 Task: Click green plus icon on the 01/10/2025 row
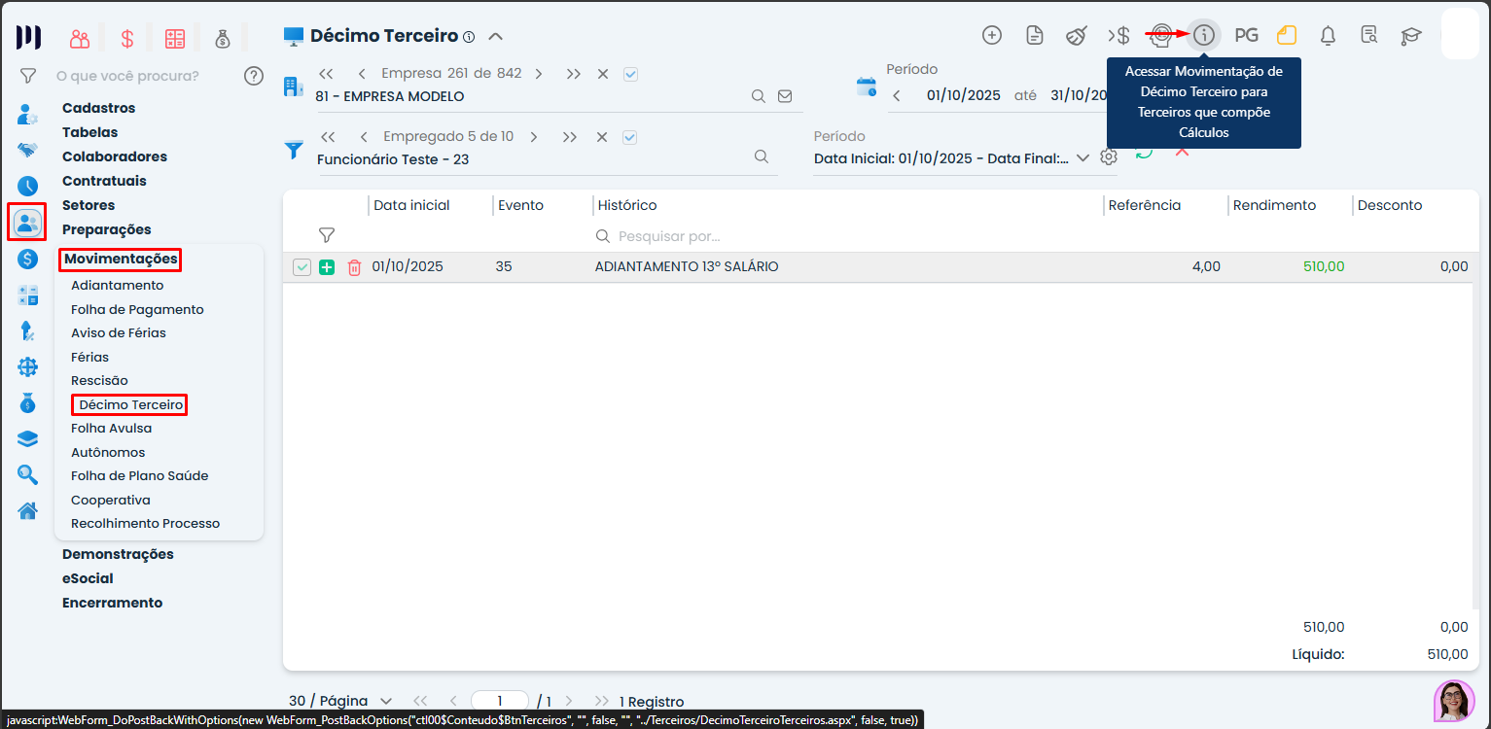click(327, 267)
